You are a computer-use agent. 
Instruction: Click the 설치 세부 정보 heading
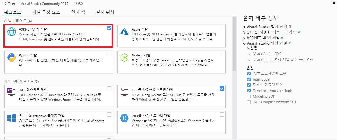coord(260,18)
